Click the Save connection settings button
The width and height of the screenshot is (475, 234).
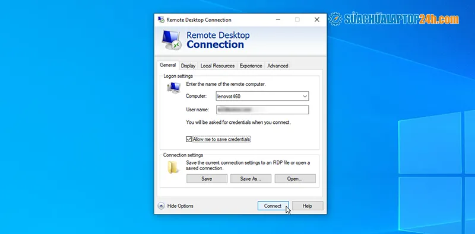click(207, 179)
